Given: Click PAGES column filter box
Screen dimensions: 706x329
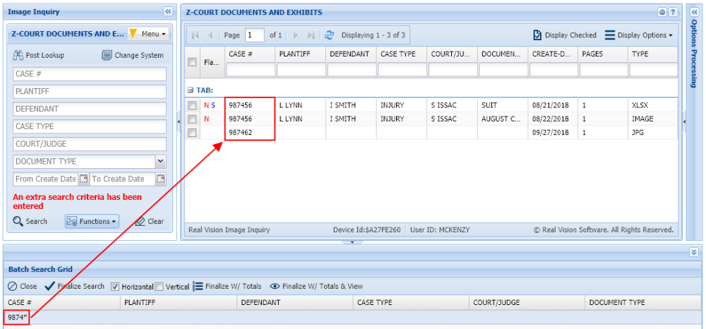Looking at the screenshot, I should pos(603,69).
